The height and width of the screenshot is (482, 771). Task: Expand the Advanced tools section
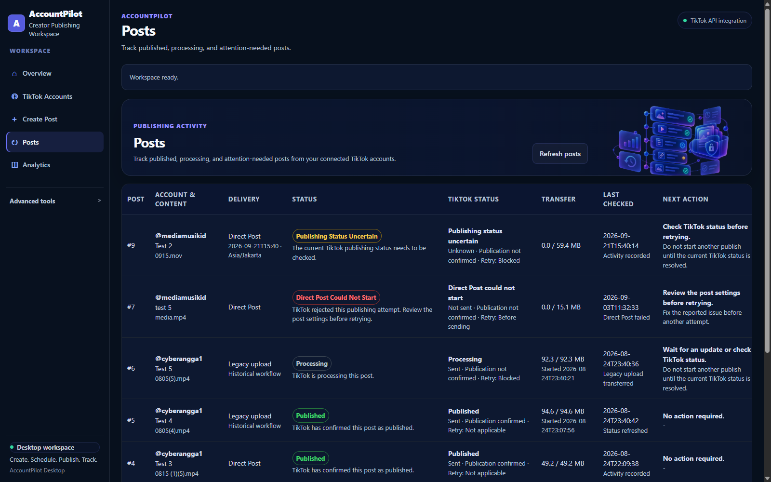[55, 201]
